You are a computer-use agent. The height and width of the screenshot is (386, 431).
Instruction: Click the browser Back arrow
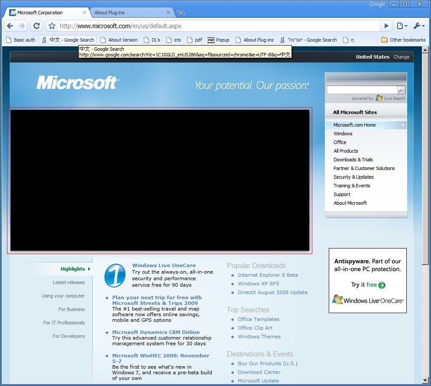pos(10,26)
